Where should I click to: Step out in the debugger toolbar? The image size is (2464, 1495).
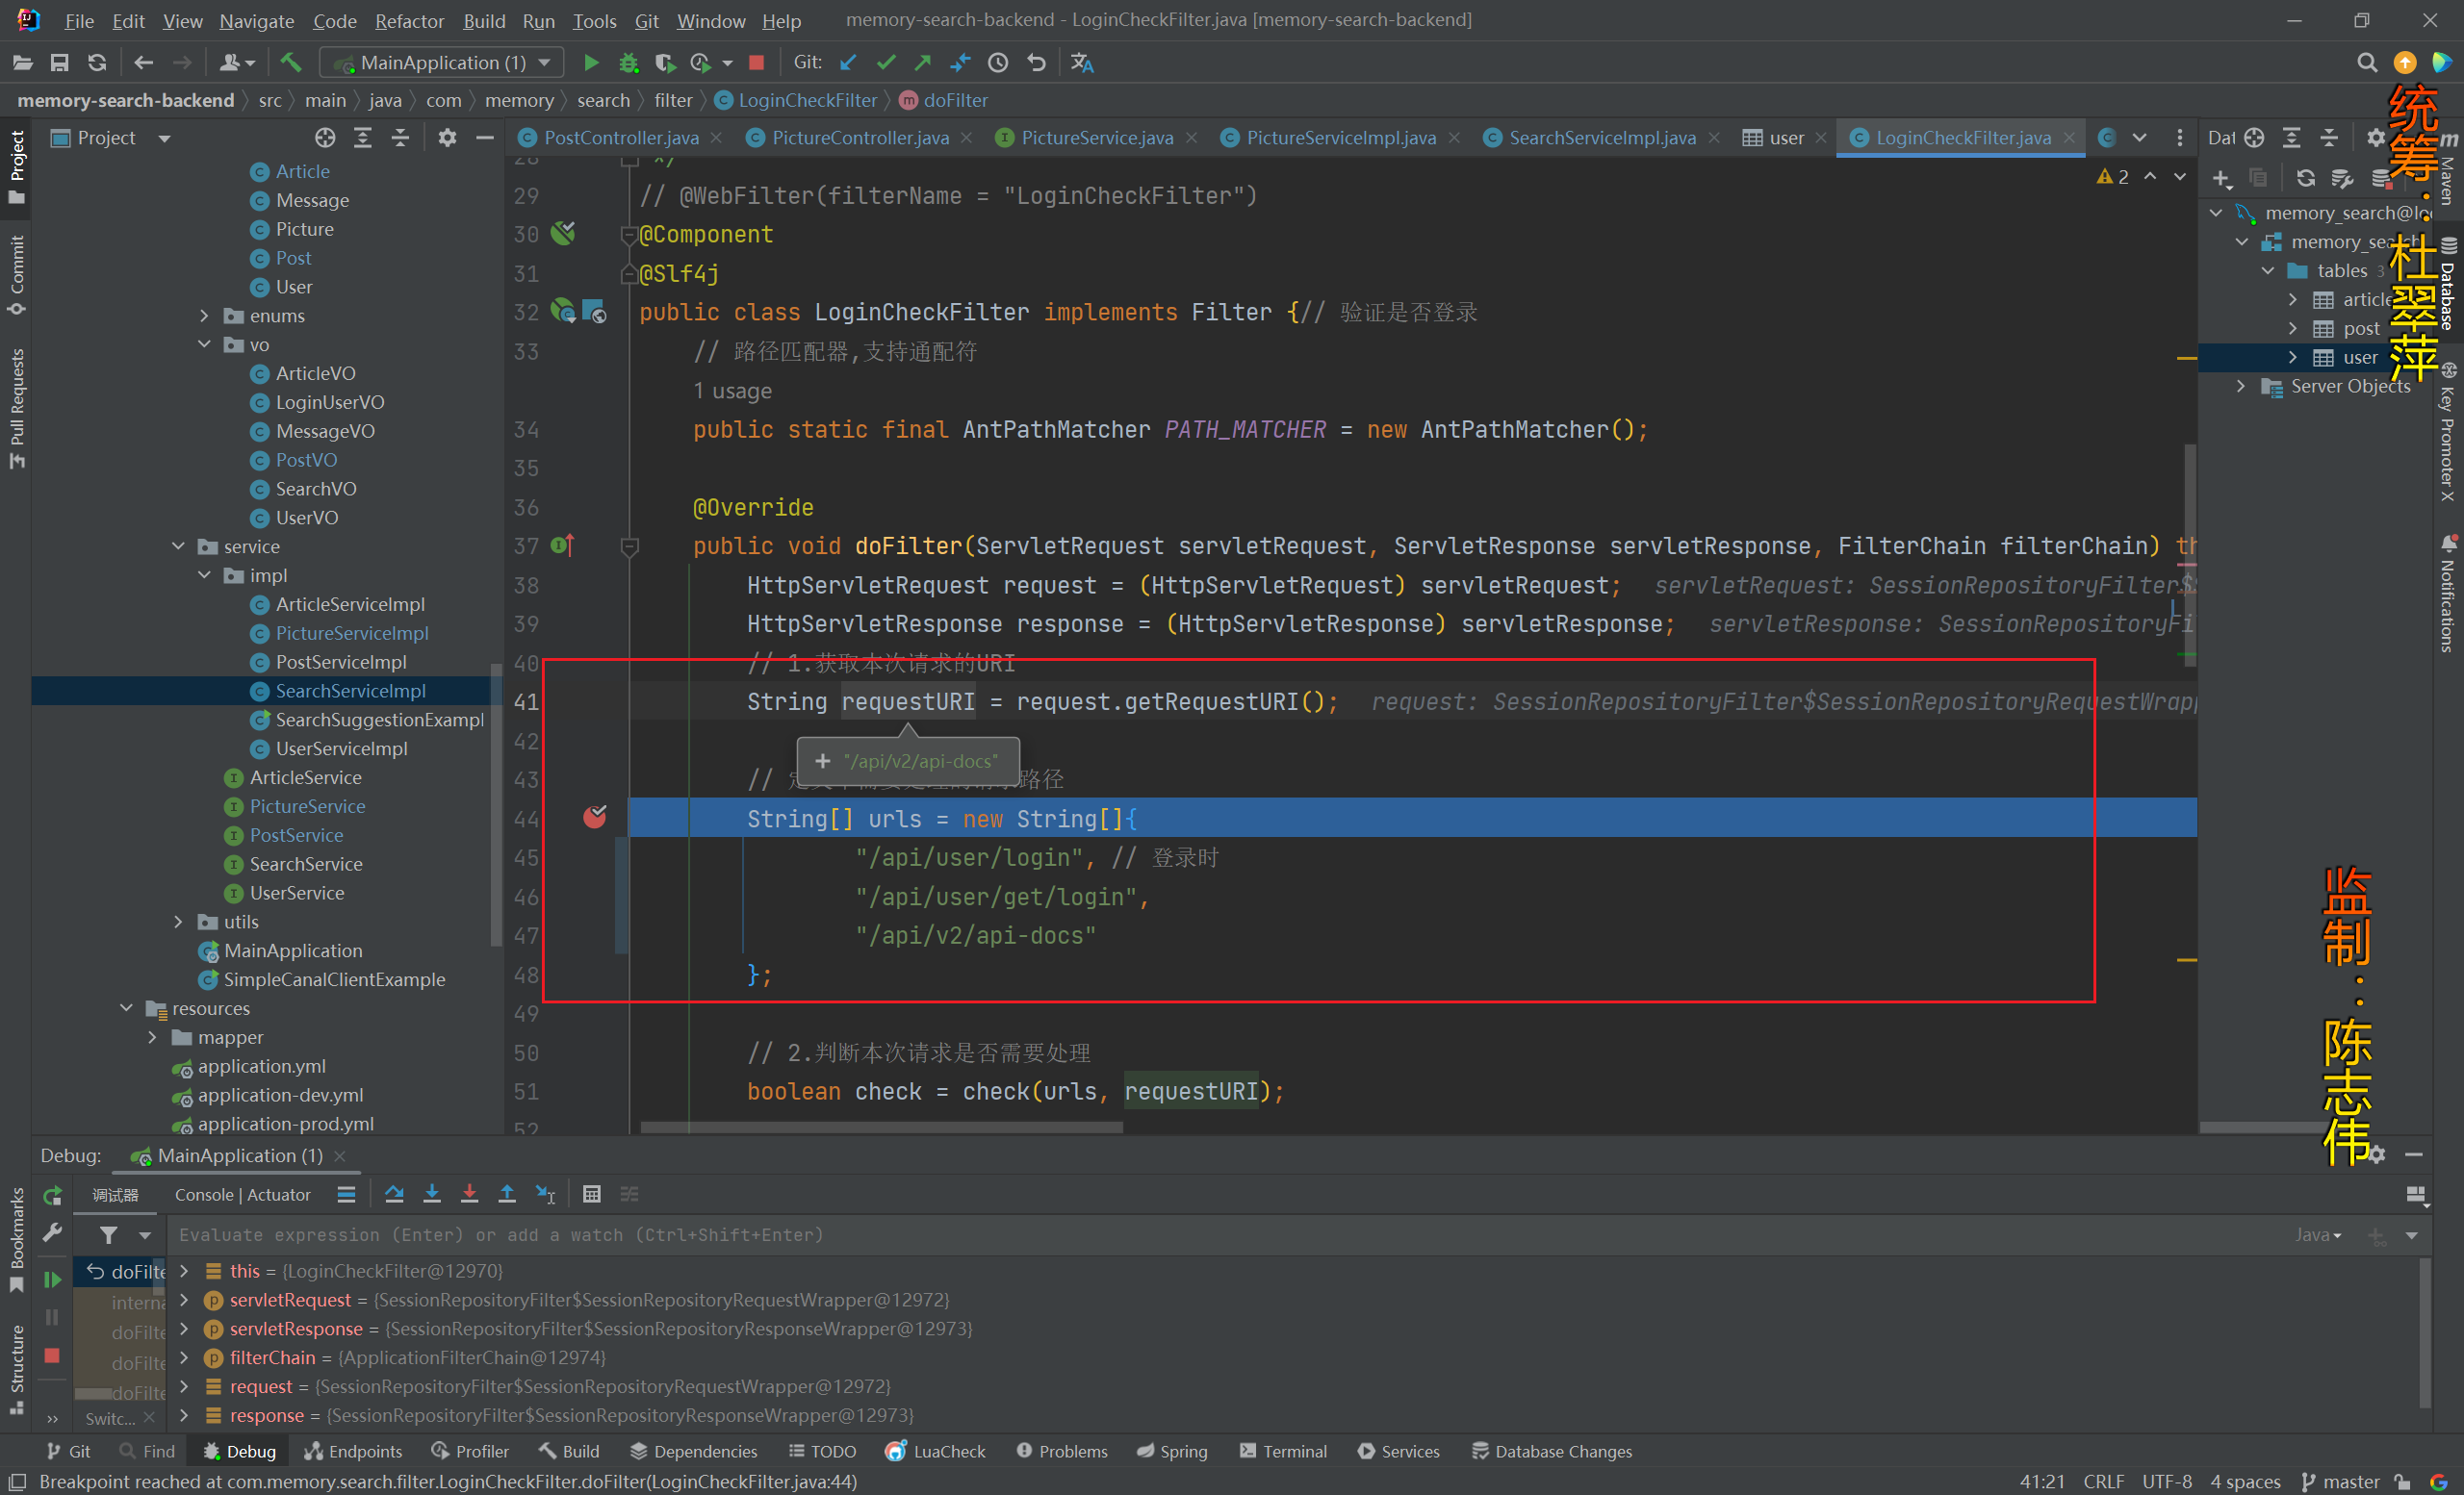(x=507, y=1194)
